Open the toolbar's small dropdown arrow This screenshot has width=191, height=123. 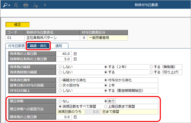point(45,5)
